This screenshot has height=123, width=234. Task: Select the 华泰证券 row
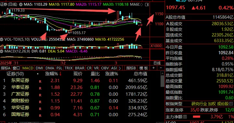pos(80,87)
